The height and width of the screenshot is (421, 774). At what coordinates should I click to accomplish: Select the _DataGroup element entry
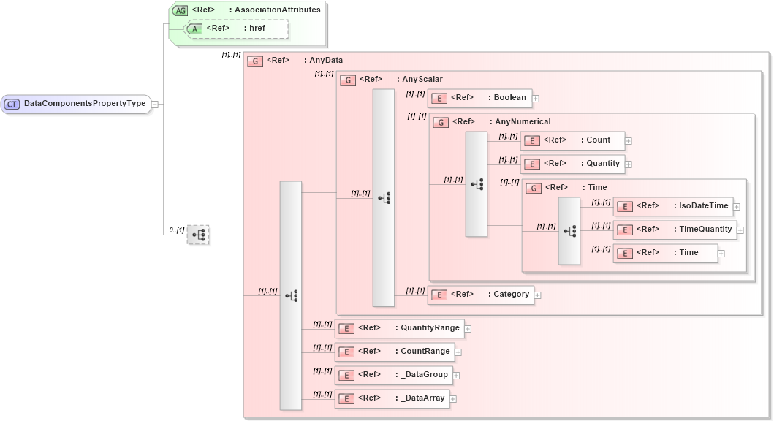pos(396,375)
